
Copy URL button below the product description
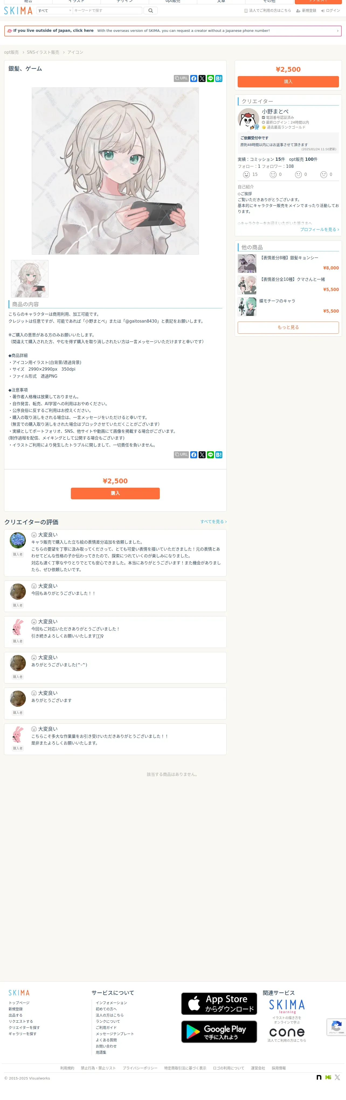click(181, 455)
